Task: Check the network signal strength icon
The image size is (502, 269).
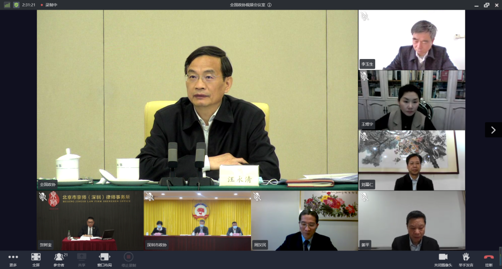Action: point(7,5)
